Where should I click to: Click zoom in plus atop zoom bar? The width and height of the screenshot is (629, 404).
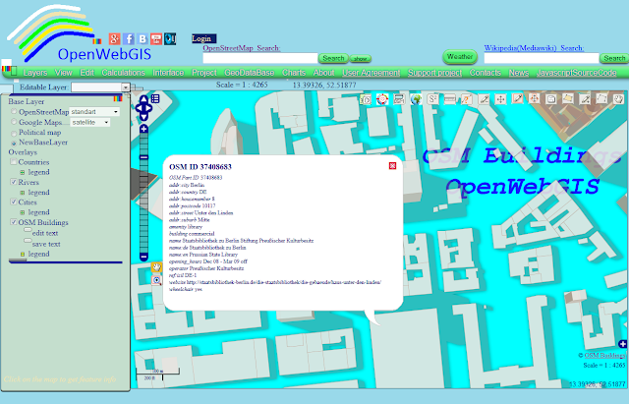(x=144, y=129)
